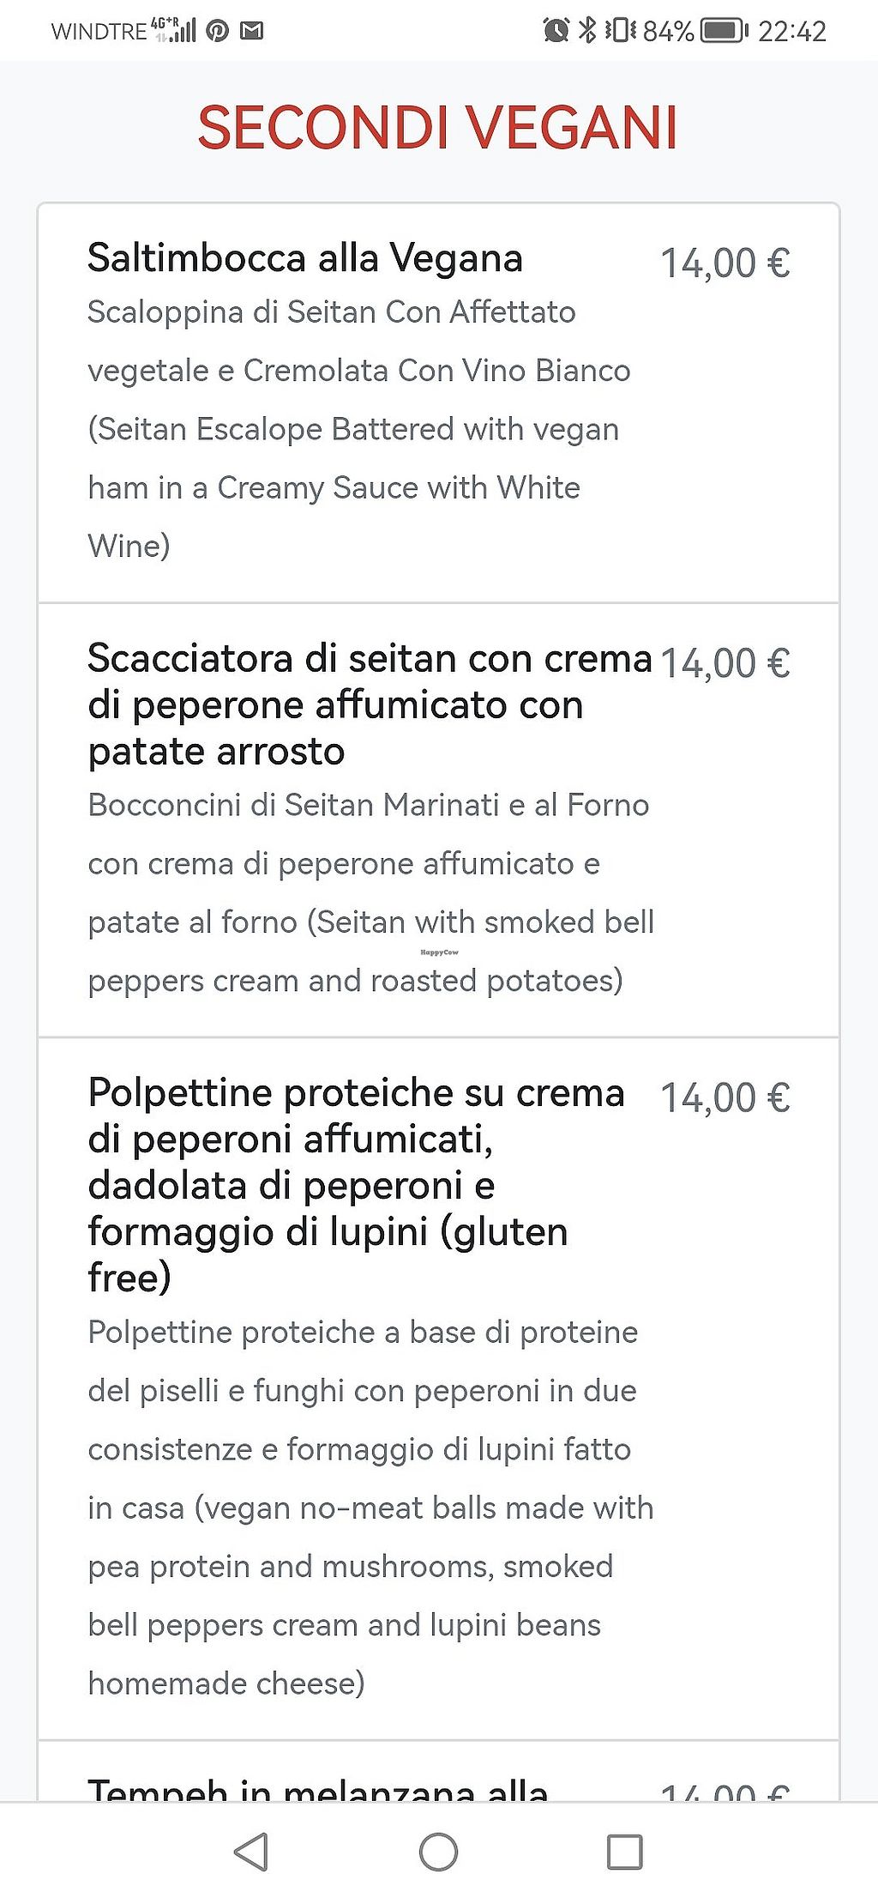Image resolution: width=878 pixels, height=1904 pixels.
Task: Choose the Polpettine proteiche dish title
Action: tap(356, 1184)
